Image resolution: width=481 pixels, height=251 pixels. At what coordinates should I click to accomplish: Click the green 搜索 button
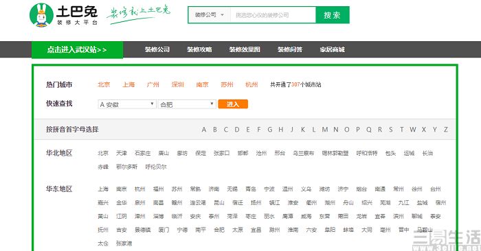tap(332, 15)
